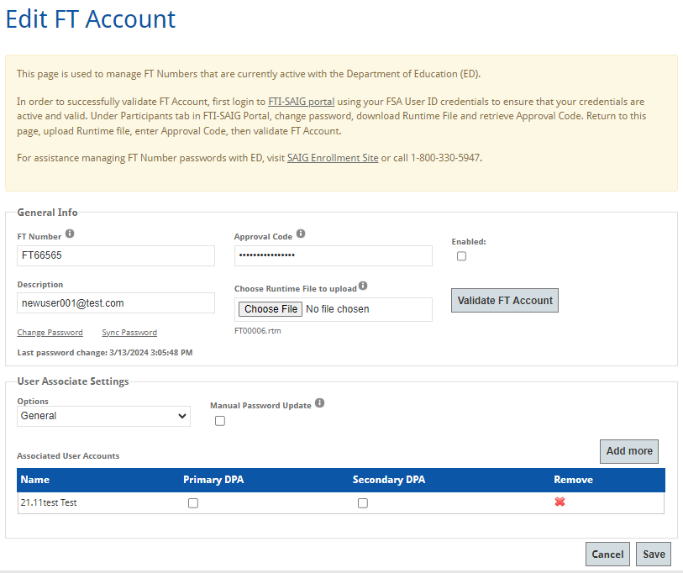This screenshot has width=683, height=573.
Task: Enable Manual Password Update checkbox
Action: tap(220, 421)
